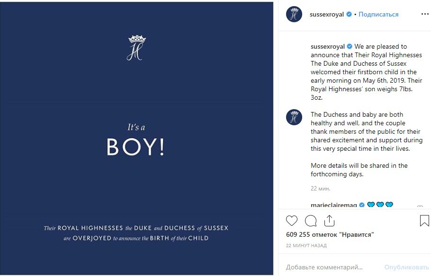Click the verified badge next to the header username
The height and width of the screenshot is (276, 431).
349,15
